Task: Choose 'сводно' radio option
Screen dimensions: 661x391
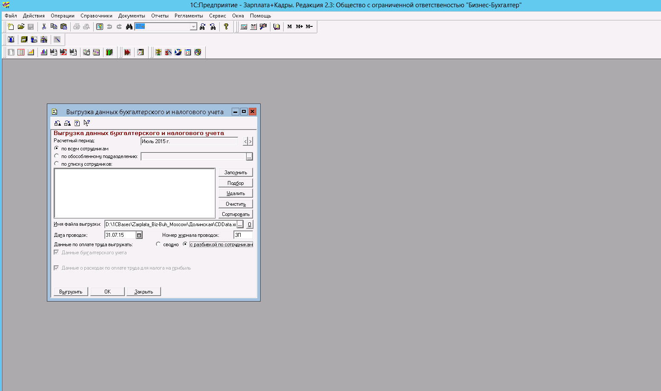Action: pos(158,244)
